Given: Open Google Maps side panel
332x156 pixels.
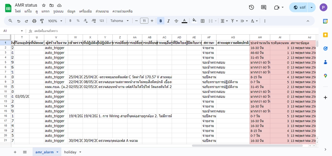Looking at the screenshot, I should tap(325, 76).
